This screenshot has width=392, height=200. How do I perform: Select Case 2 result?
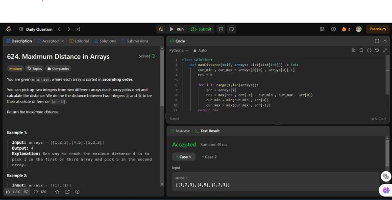(209, 157)
